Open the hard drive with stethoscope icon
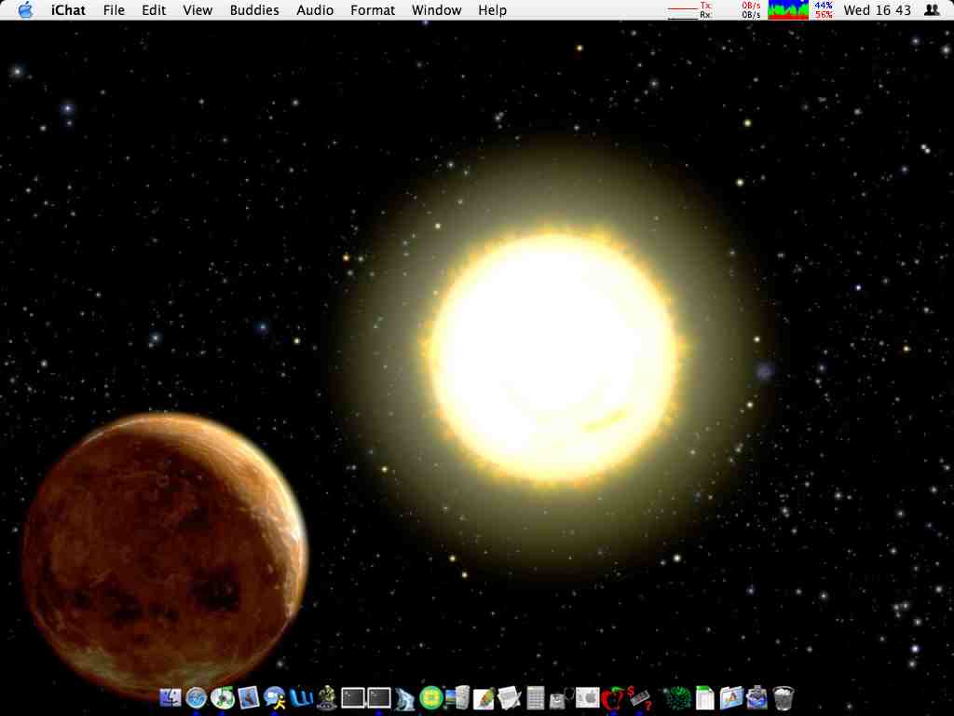 point(562,697)
